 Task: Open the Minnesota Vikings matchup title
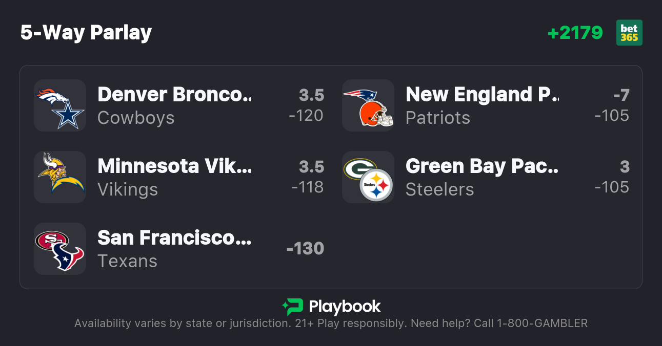tap(174, 166)
